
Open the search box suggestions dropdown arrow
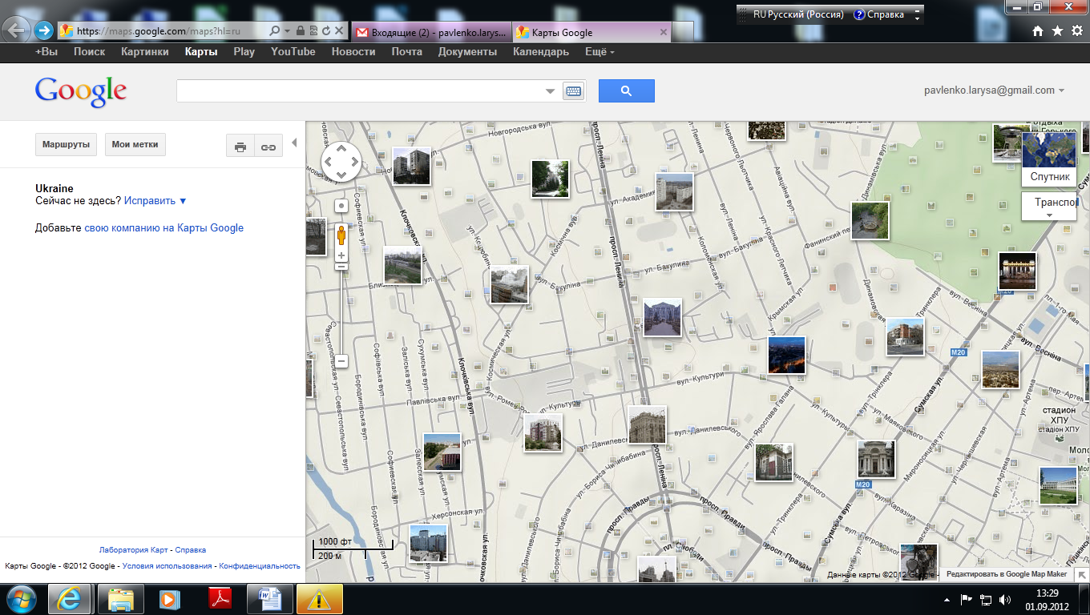tap(550, 91)
